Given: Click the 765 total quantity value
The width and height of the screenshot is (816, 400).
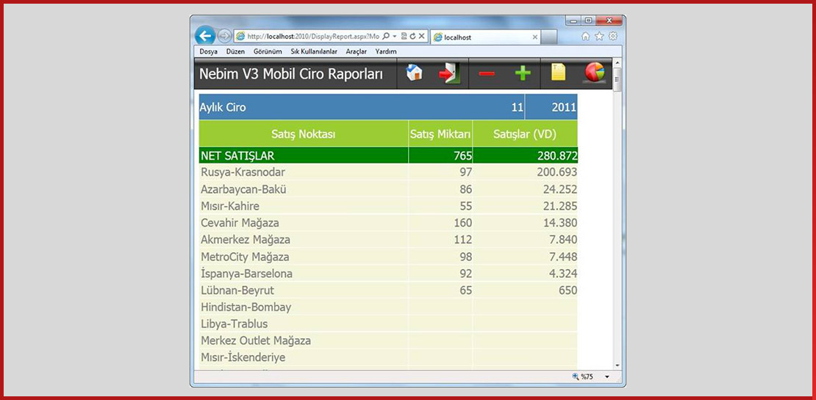Looking at the screenshot, I should point(462,155).
